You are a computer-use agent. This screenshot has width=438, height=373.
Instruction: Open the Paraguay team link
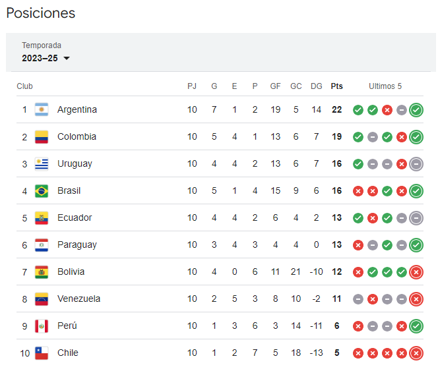coord(77,244)
